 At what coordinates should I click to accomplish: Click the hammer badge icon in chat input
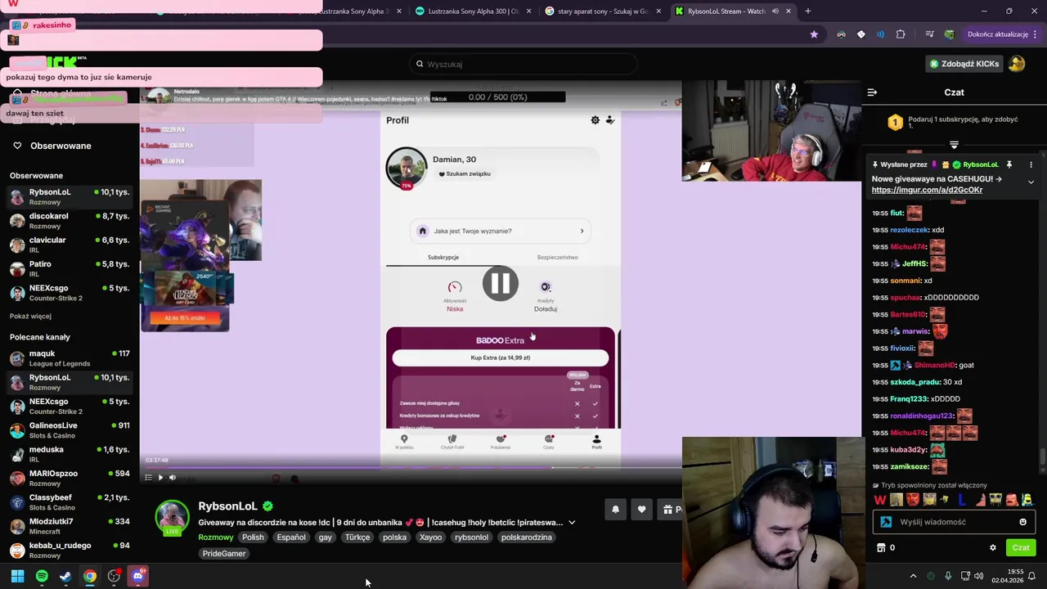[886, 522]
